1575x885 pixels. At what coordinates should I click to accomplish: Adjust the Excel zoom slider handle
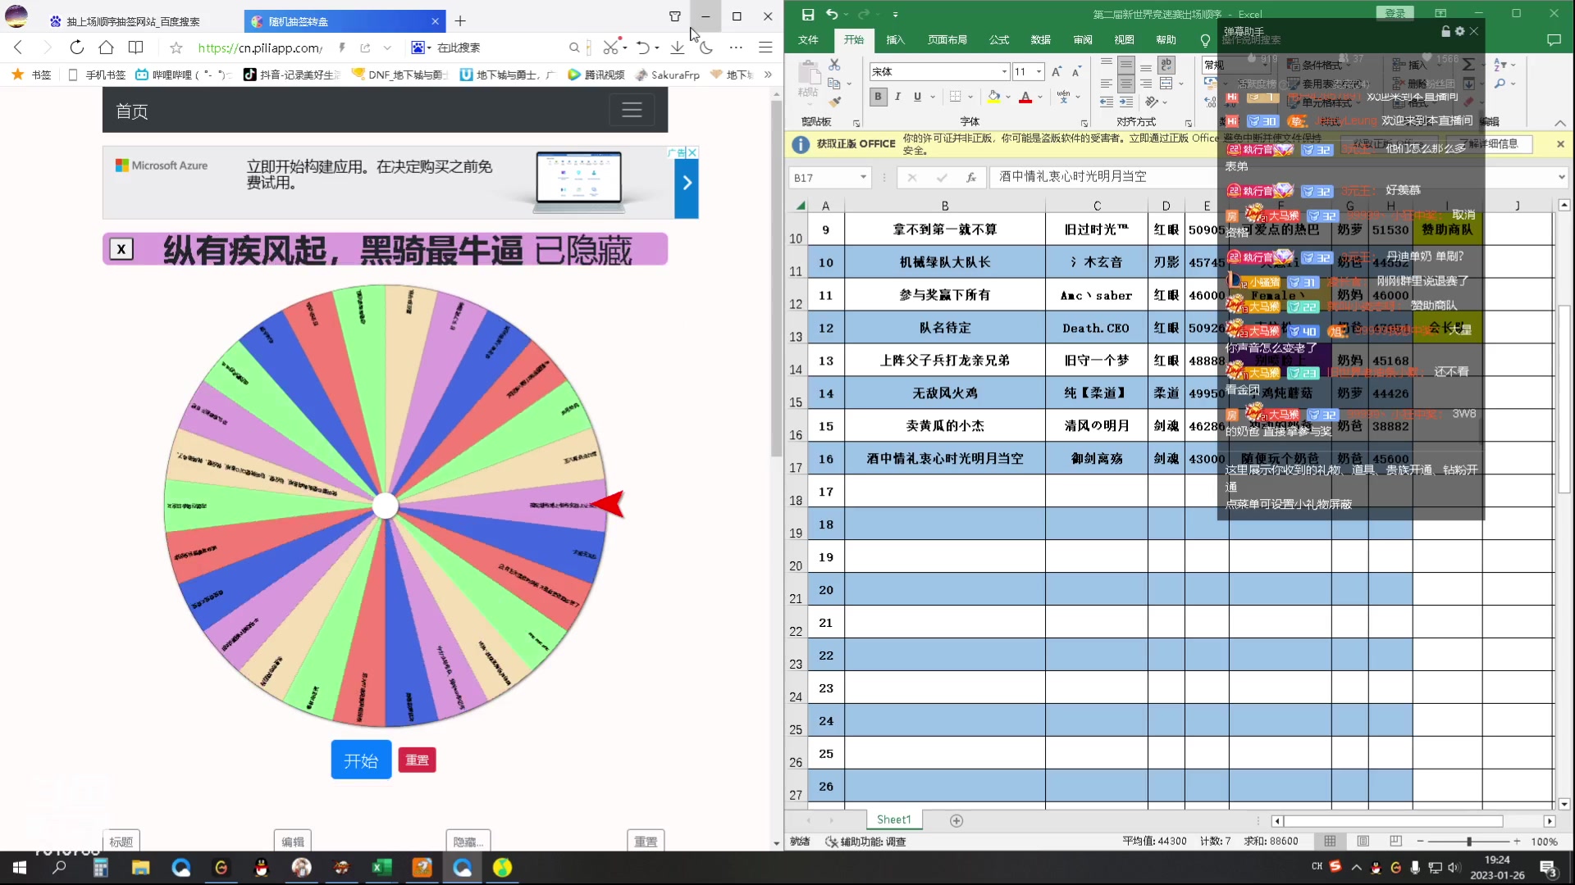tap(1468, 842)
